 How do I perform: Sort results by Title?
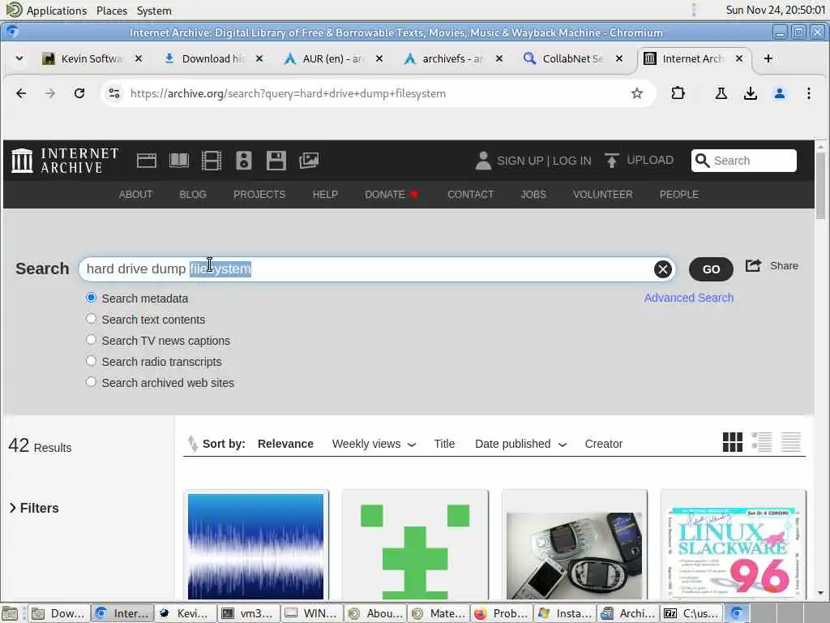click(444, 444)
